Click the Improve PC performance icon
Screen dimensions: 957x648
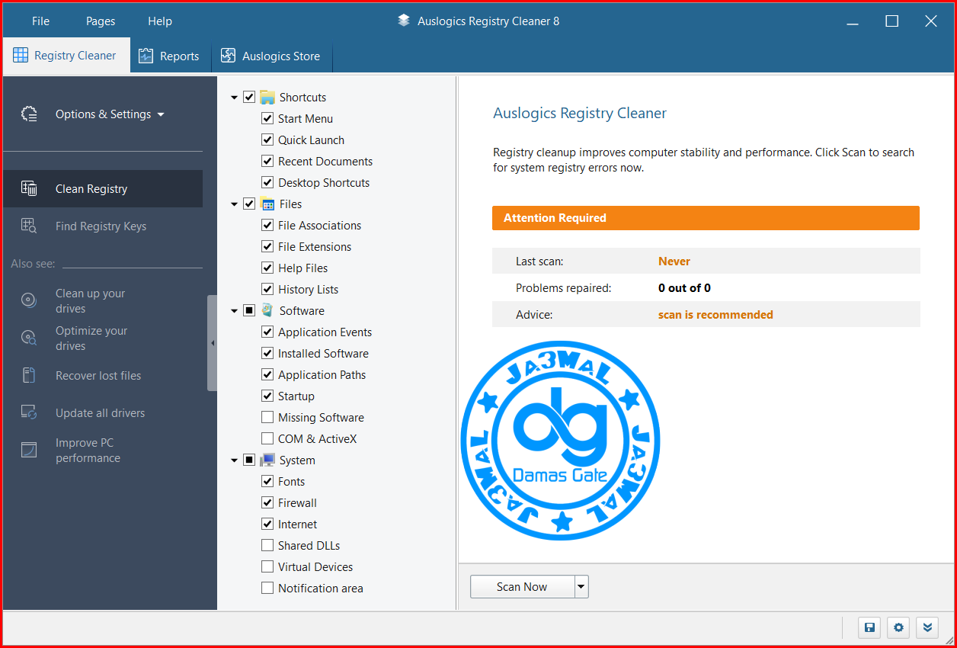(29, 450)
